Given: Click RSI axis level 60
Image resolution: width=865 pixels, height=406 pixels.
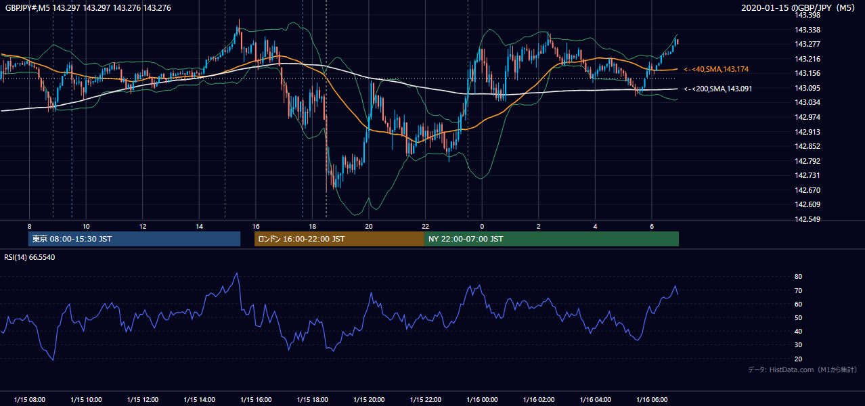Looking at the screenshot, I should [x=798, y=304].
